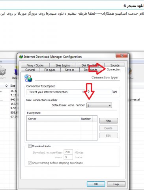
Task: Switch to the Save to tab
Action: coord(70,70)
